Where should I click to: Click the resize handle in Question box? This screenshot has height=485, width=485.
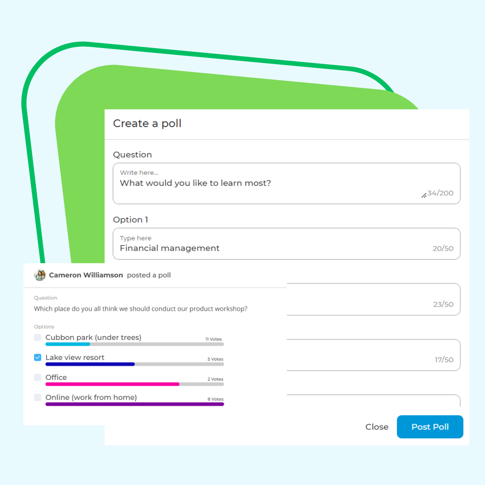tap(424, 195)
